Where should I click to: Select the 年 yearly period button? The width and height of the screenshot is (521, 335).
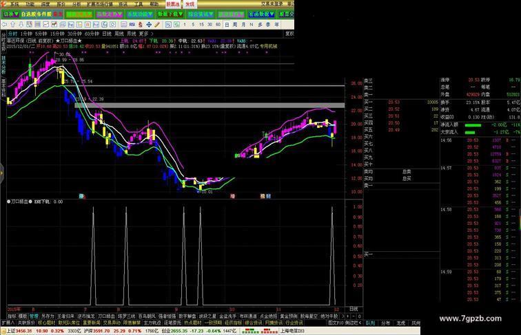(276, 25)
